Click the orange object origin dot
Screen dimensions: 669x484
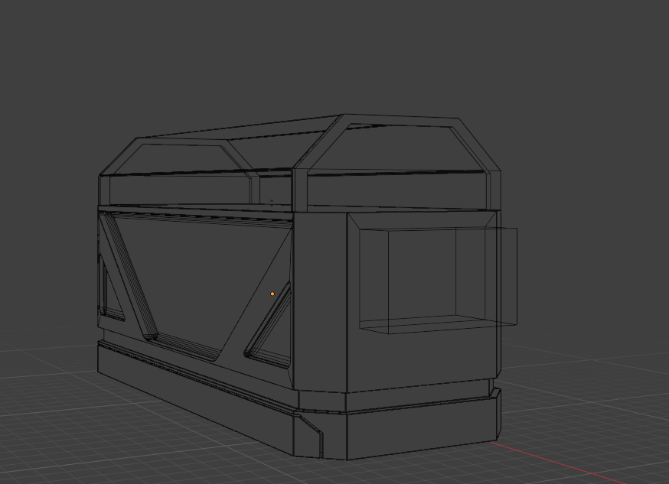(272, 294)
